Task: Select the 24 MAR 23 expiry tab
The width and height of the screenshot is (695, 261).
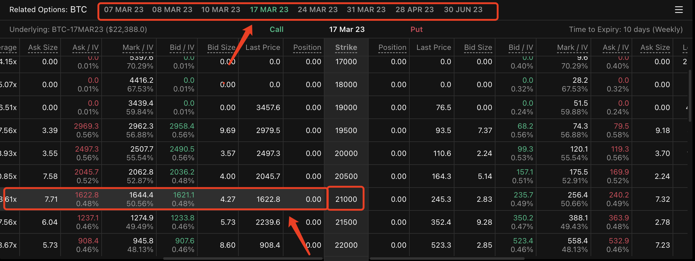Action: (318, 10)
